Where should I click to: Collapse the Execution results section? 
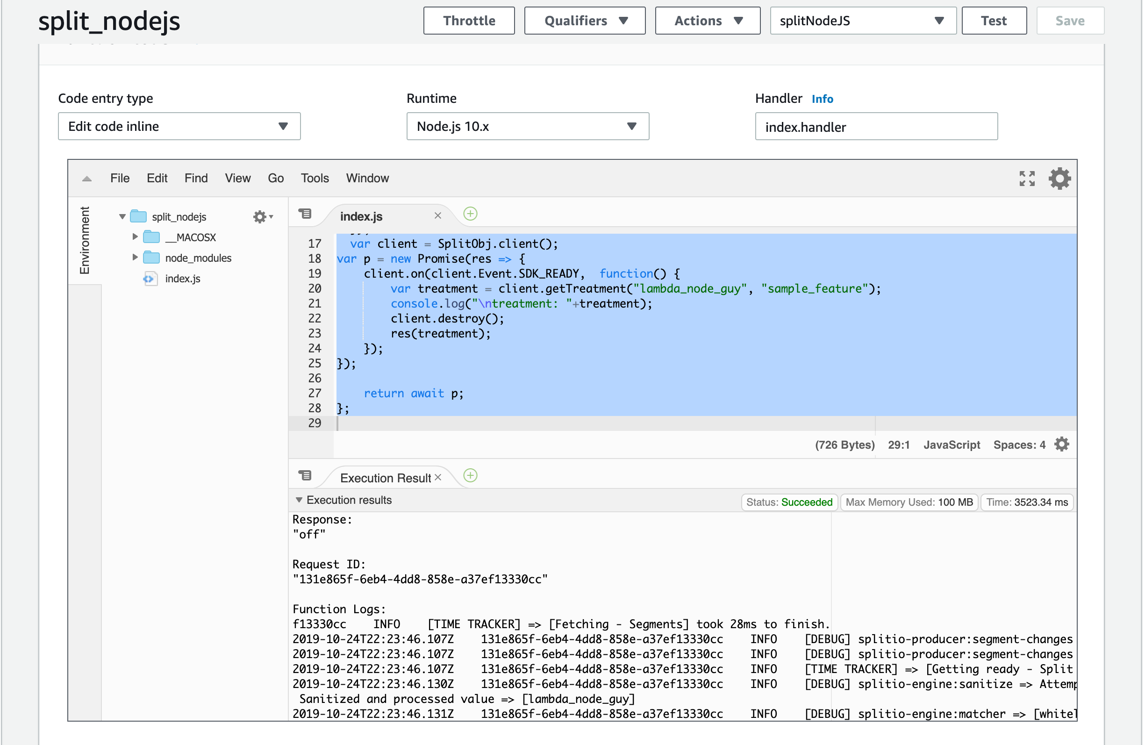pyautogui.click(x=299, y=500)
